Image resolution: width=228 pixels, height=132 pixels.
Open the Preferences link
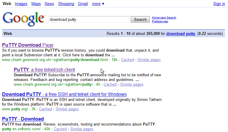pos(160,21)
